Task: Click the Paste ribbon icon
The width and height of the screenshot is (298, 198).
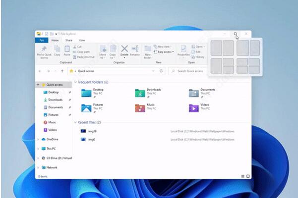Action: pos(67,49)
